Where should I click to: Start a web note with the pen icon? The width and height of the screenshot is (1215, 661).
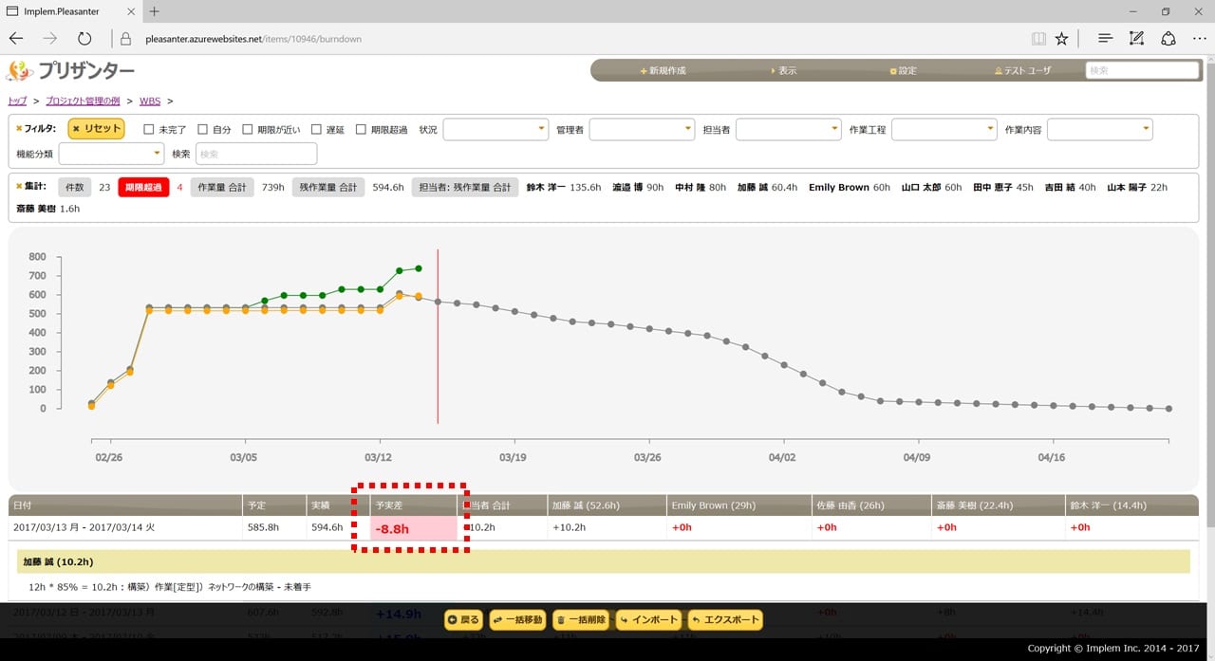1136,39
